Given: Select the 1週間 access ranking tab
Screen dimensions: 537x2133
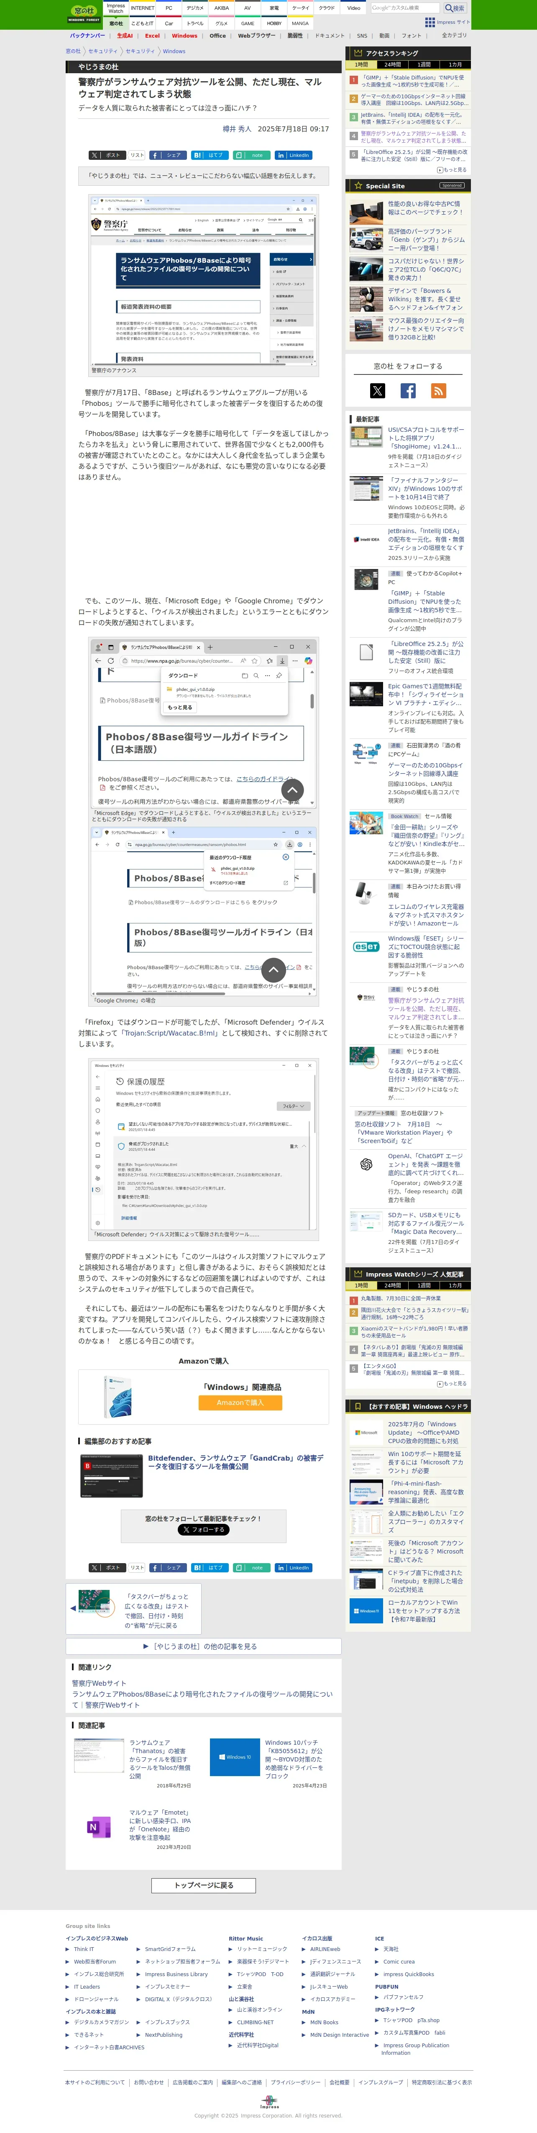Looking at the screenshot, I should pyautogui.click(x=424, y=64).
